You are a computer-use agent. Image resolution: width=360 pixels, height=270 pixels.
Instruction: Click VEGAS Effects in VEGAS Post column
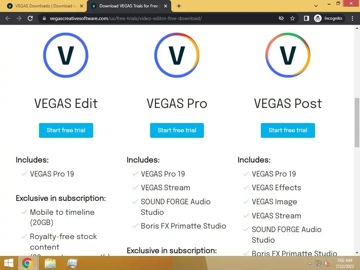pyautogui.click(x=276, y=188)
